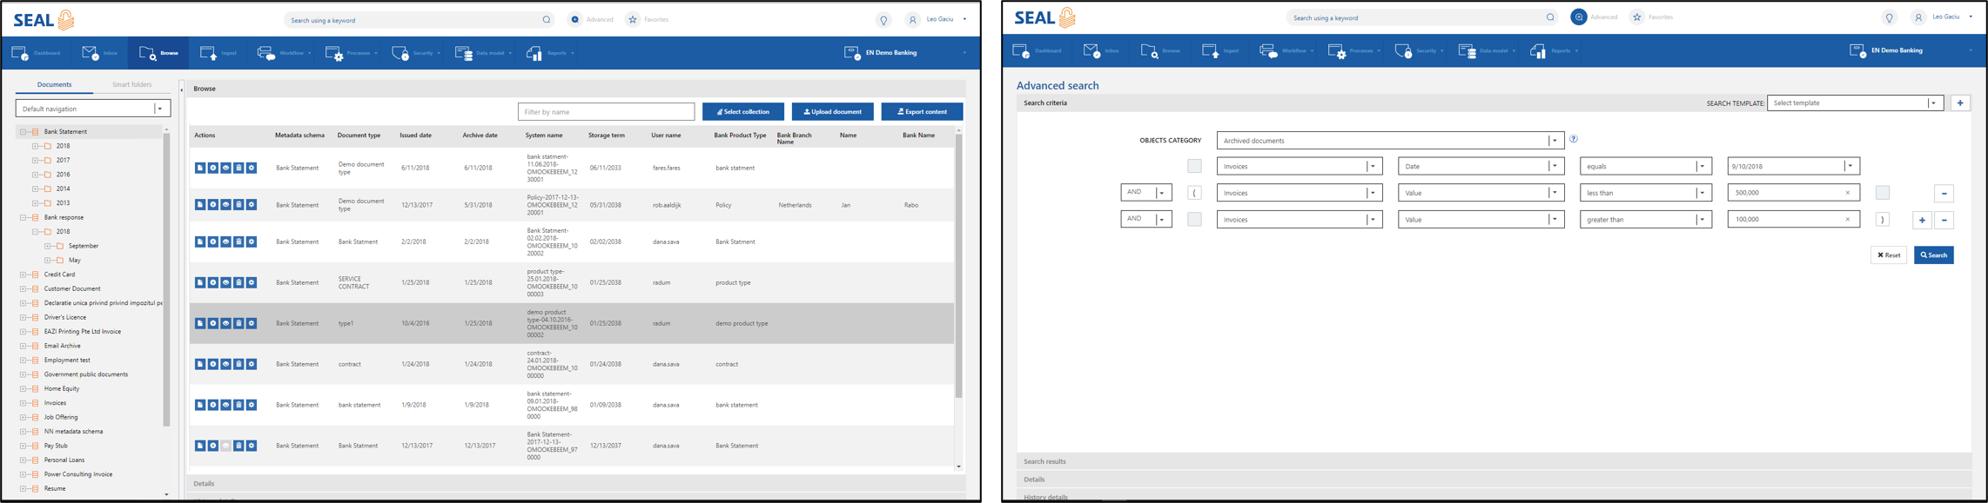Toggle preview eye icon for SERVICE CONTRACT row

click(225, 282)
